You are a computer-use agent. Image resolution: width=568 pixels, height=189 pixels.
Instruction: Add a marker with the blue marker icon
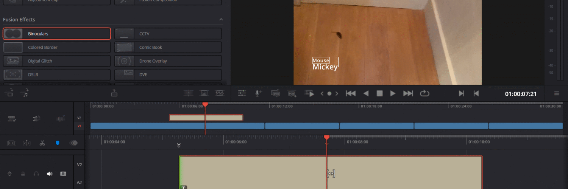click(58, 143)
